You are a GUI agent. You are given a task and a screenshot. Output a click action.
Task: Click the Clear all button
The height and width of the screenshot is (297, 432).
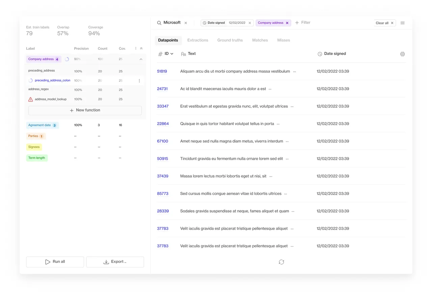[385, 23]
